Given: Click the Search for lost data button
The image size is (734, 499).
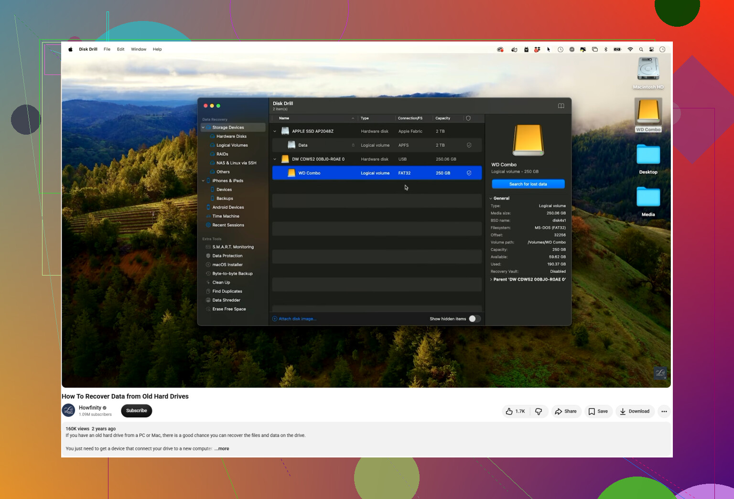Looking at the screenshot, I should point(528,184).
